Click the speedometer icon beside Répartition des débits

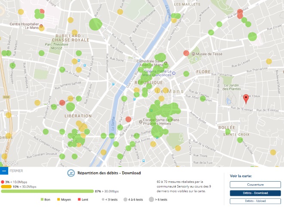71,174
